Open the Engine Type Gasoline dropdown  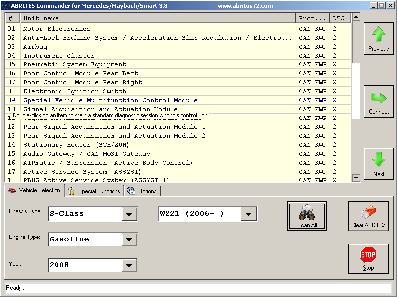[x=129, y=239]
